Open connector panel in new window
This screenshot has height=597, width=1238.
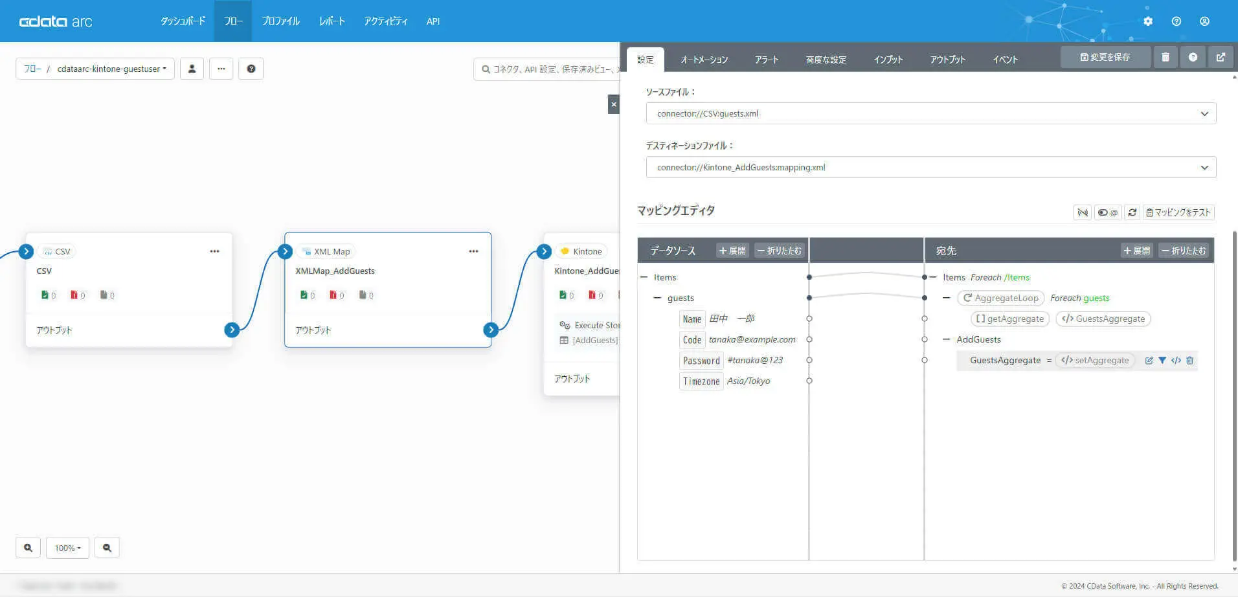pyautogui.click(x=1221, y=57)
